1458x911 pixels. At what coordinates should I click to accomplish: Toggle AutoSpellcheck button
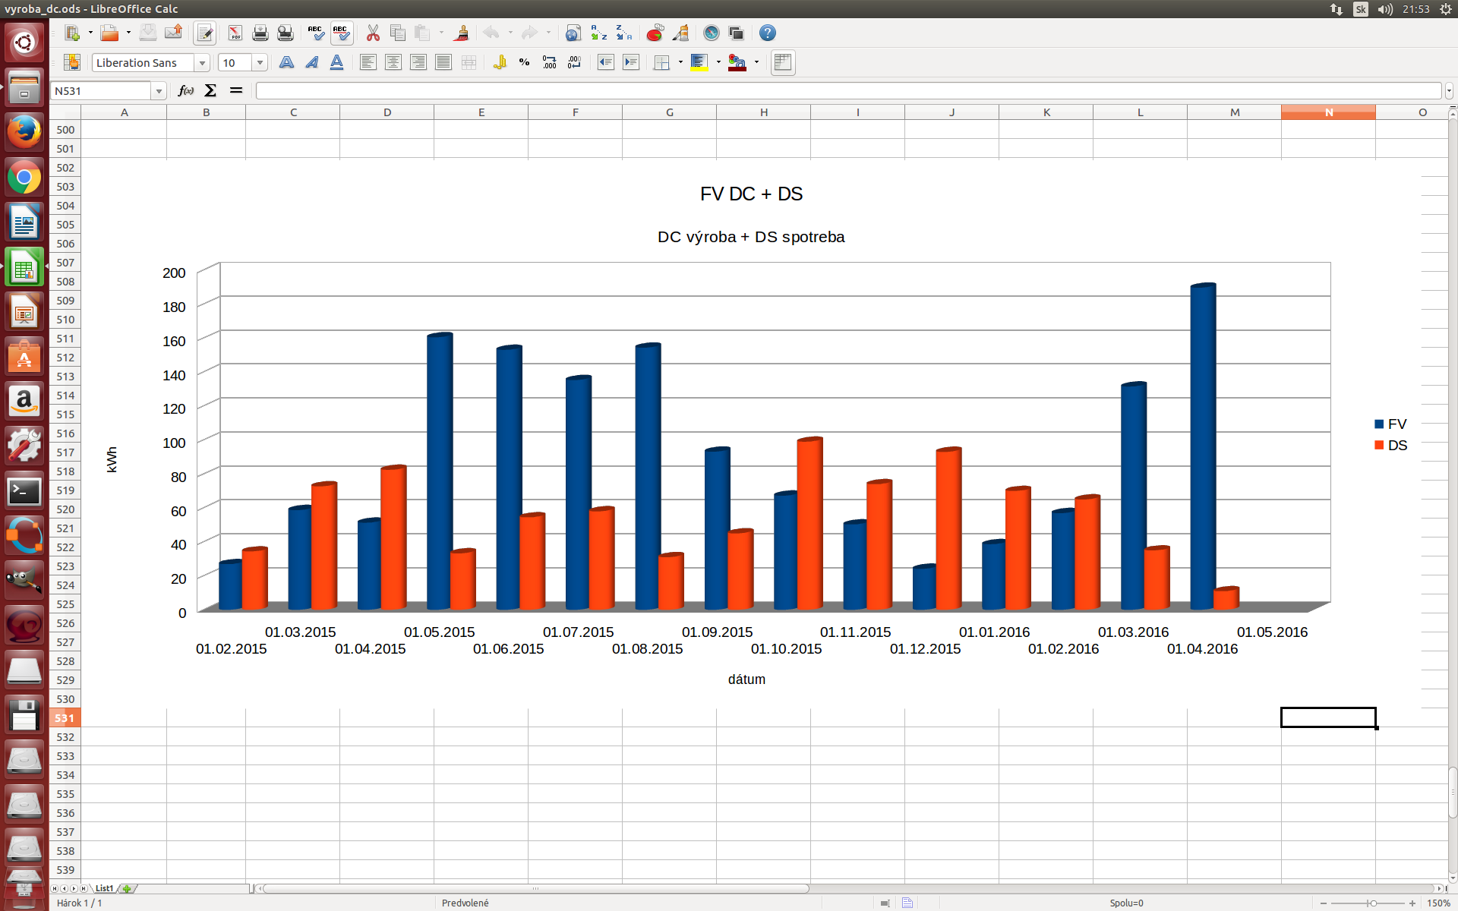coord(341,33)
